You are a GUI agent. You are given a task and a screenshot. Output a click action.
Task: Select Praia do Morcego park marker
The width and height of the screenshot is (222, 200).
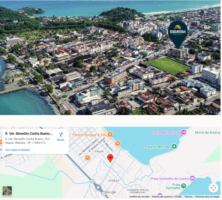point(174,147)
